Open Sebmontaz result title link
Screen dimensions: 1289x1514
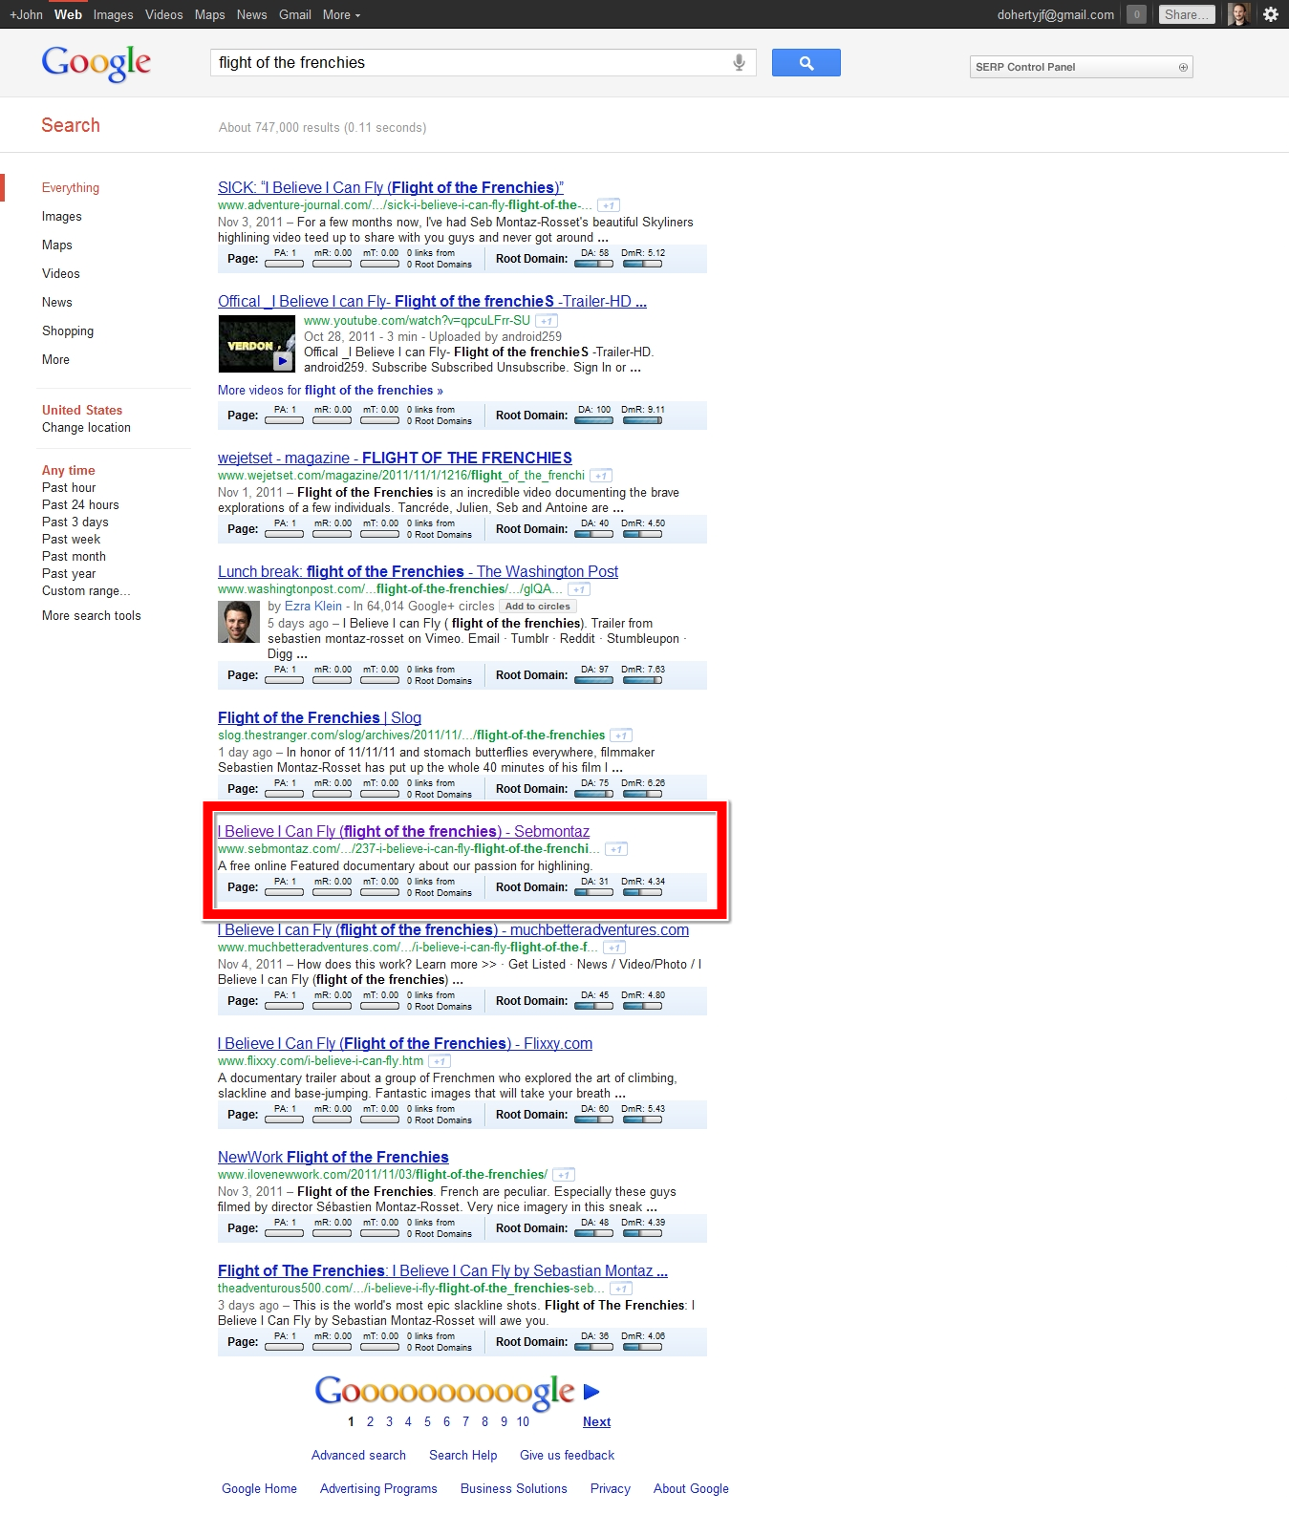(x=403, y=832)
